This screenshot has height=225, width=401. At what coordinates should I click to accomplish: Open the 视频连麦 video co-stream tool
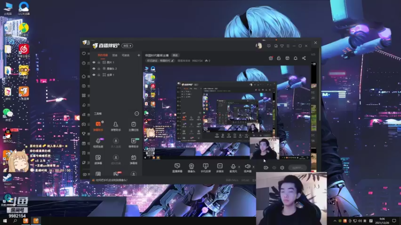pyautogui.click(x=98, y=143)
